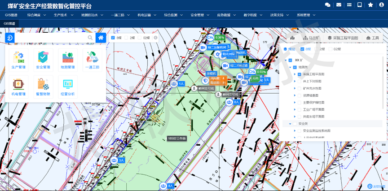Collapse the XX矿 tree node

pyautogui.click(x=286, y=60)
